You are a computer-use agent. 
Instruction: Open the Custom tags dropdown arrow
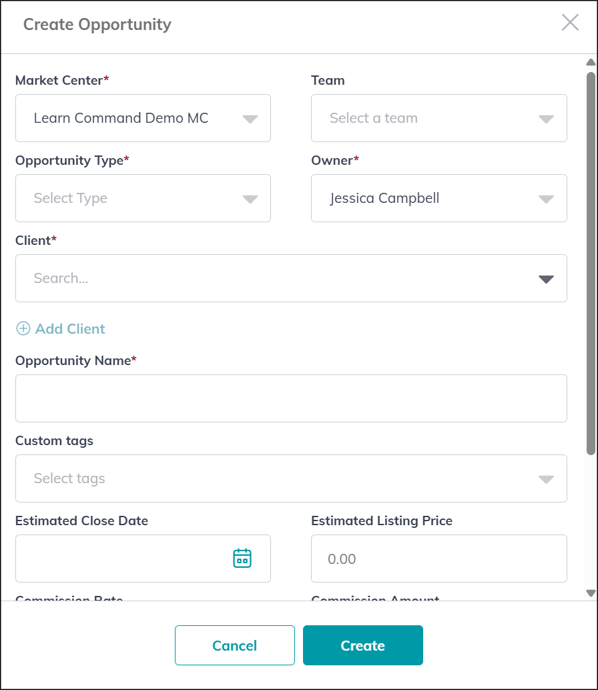(546, 479)
